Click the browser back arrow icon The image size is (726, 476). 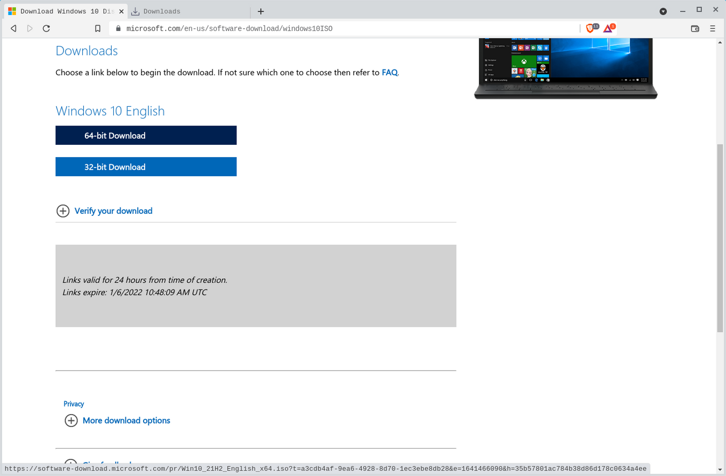point(13,28)
